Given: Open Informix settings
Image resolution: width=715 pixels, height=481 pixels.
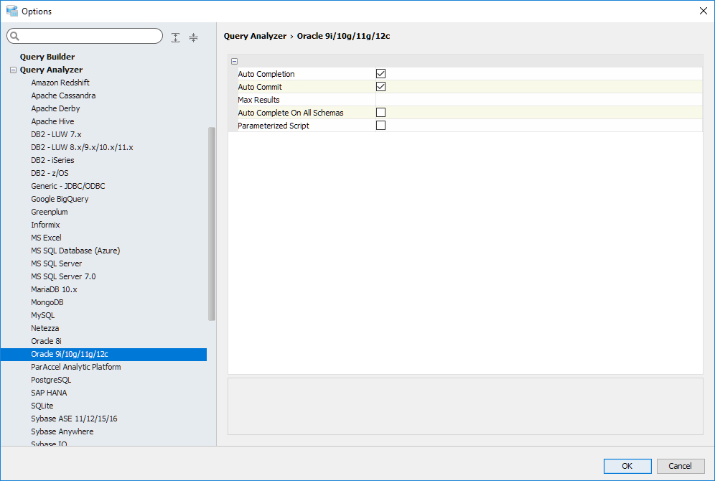Looking at the screenshot, I should tap(46, 225).
